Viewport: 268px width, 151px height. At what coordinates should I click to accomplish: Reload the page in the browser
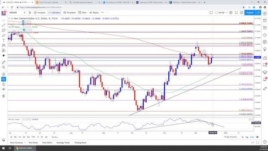tap(12, 8)
